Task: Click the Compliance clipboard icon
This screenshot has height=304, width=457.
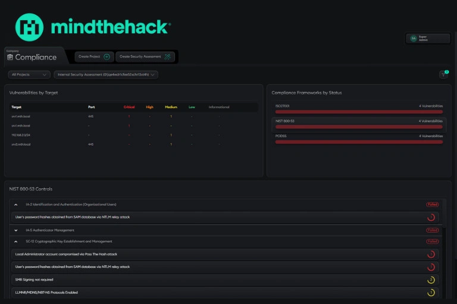Action: [10, 58]
